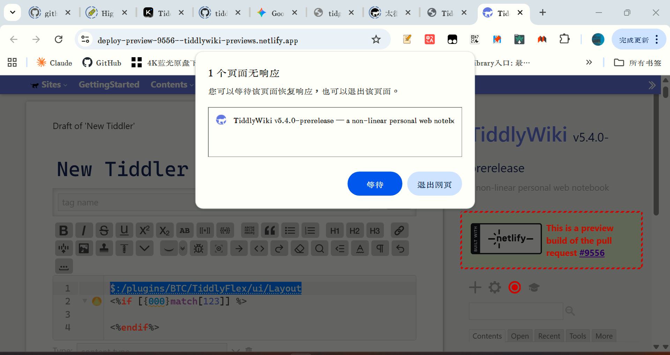Viewport: 670px width, 355px height.
Task: Apply strikethrough from the editor toolbar
Action: [x=104, y=231]
